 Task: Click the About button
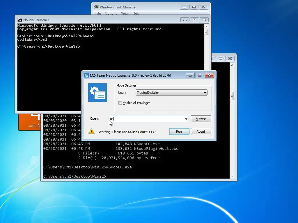click(201, 132)
